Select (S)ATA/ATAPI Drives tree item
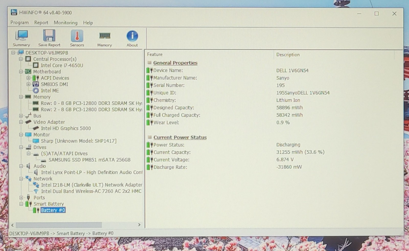 point(64,153)
